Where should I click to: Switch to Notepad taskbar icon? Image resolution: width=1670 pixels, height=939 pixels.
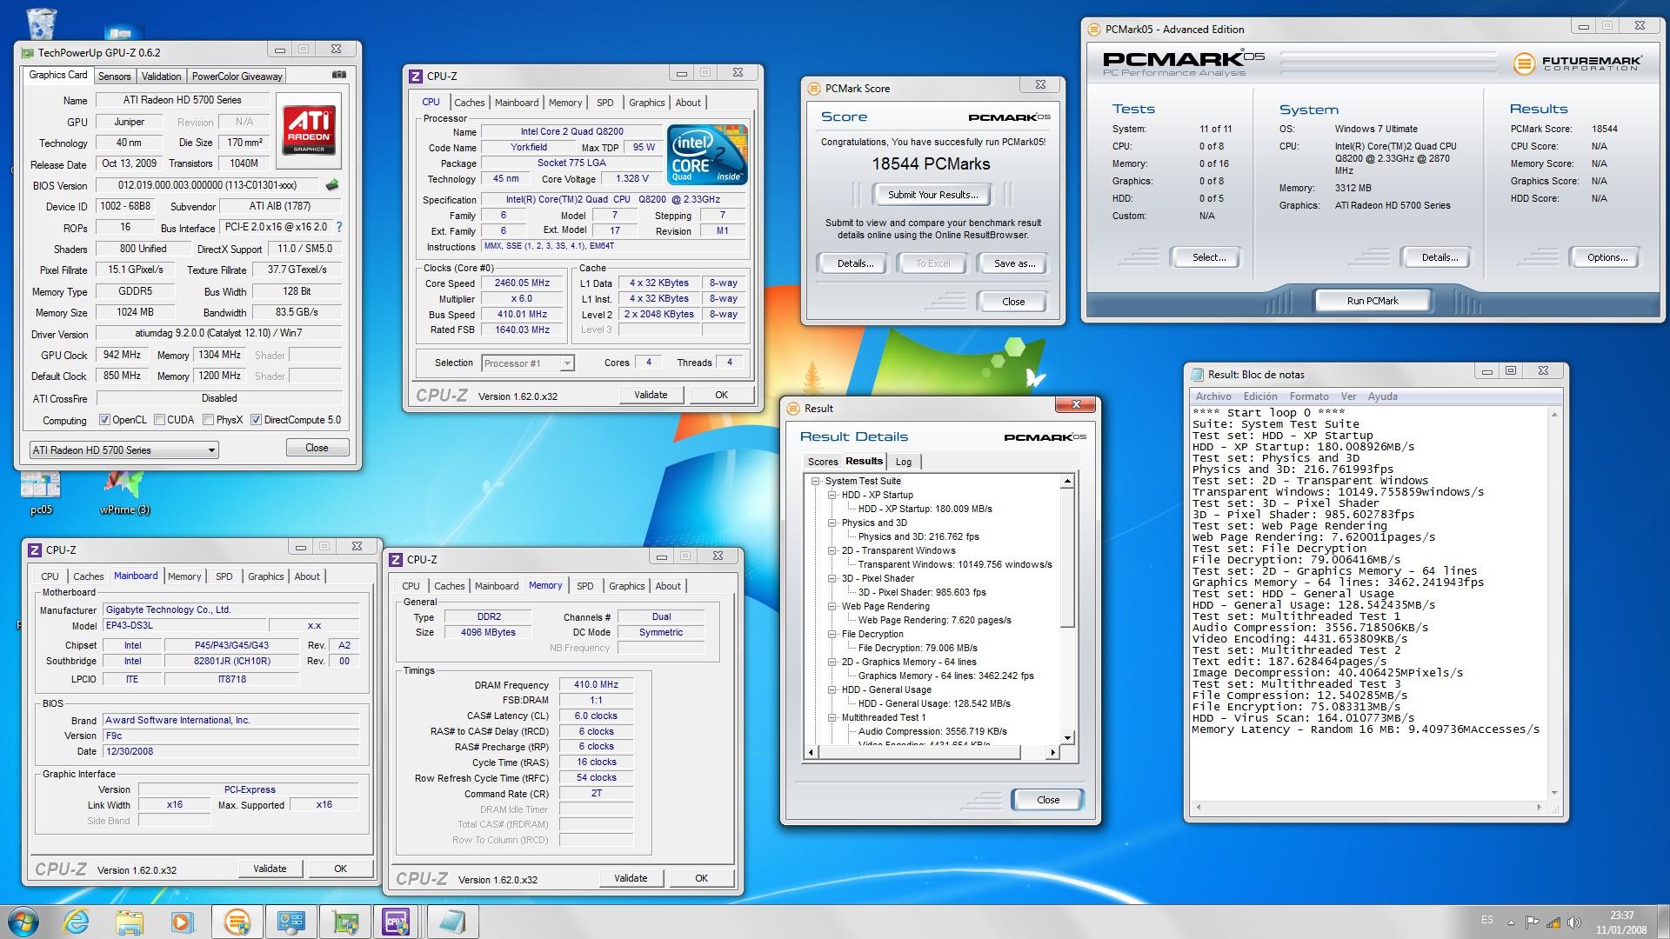tap(452, 922)
